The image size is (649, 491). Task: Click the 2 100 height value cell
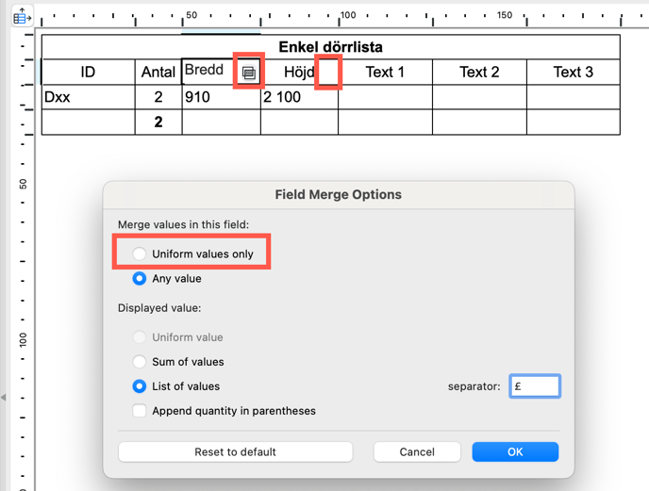pos(299,97)
